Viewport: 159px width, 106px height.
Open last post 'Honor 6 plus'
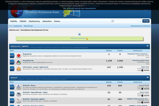[144, 92]
